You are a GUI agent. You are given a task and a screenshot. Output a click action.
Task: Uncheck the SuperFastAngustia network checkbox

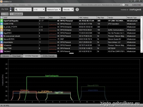(x=2, y=21)
